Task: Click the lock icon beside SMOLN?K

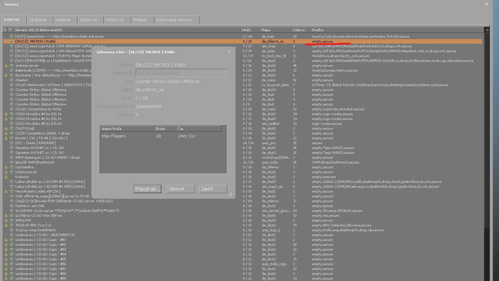Action: click(x=6, y=220)
